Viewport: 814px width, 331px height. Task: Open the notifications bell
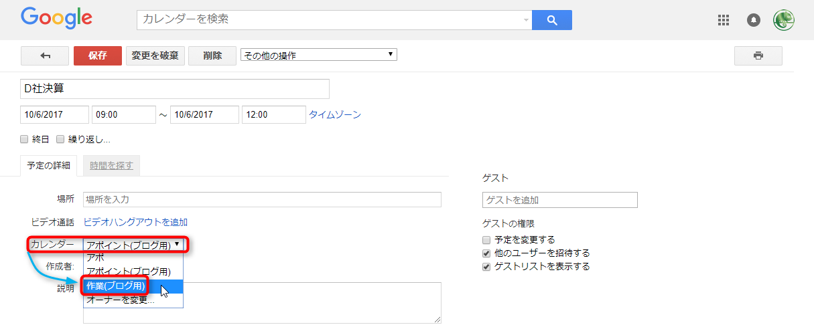pyautogui.click(x=754, y=20)
